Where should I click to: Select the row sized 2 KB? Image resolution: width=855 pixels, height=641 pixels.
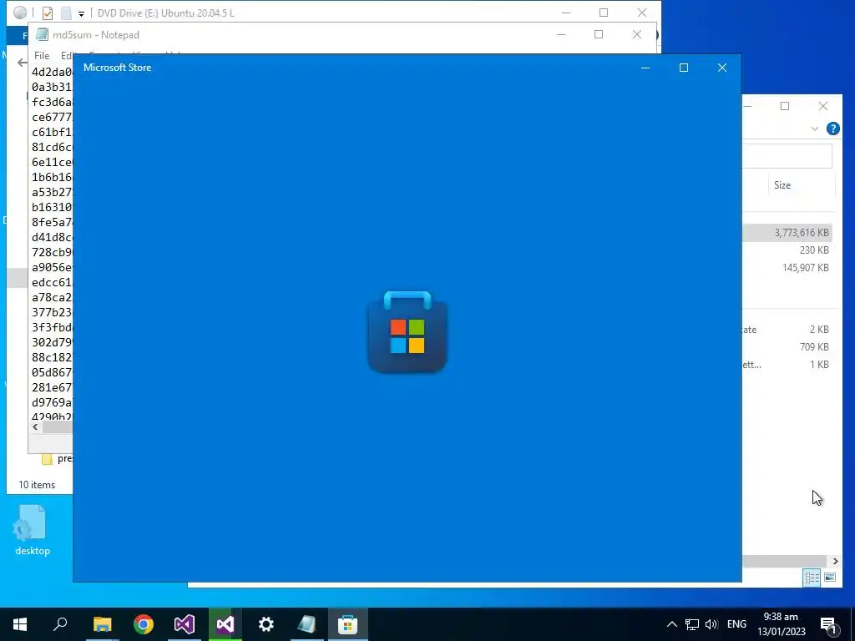coord(787,330)
